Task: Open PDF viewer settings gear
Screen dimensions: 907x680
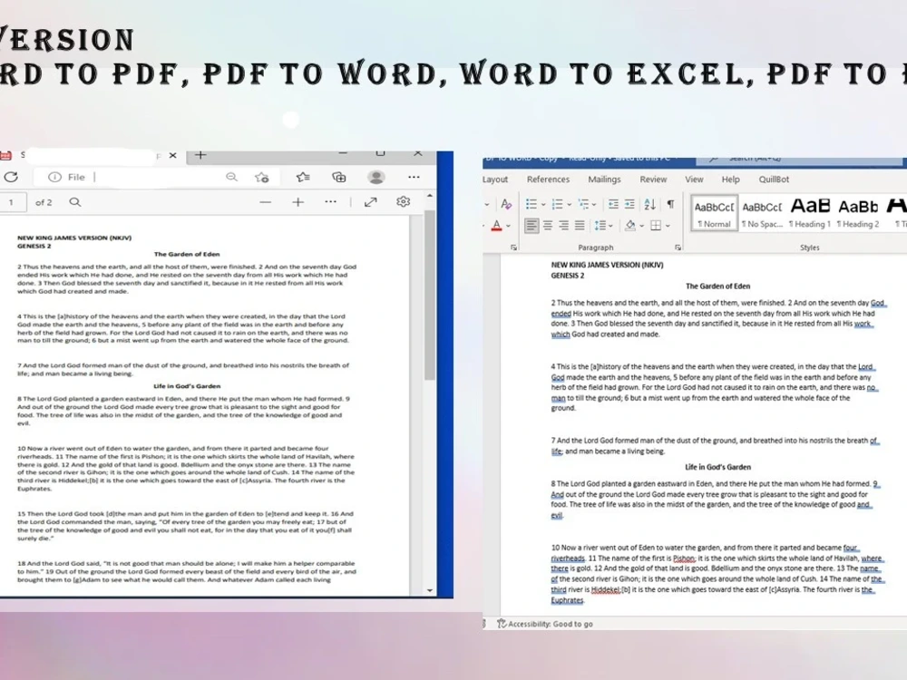Action: click(404, 202)
